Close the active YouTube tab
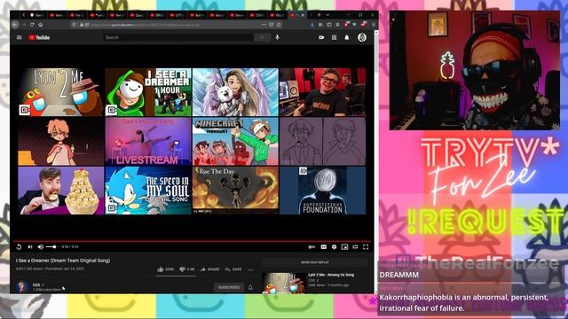The width and height of the screenshot is (568, 319). coord(303,15)
